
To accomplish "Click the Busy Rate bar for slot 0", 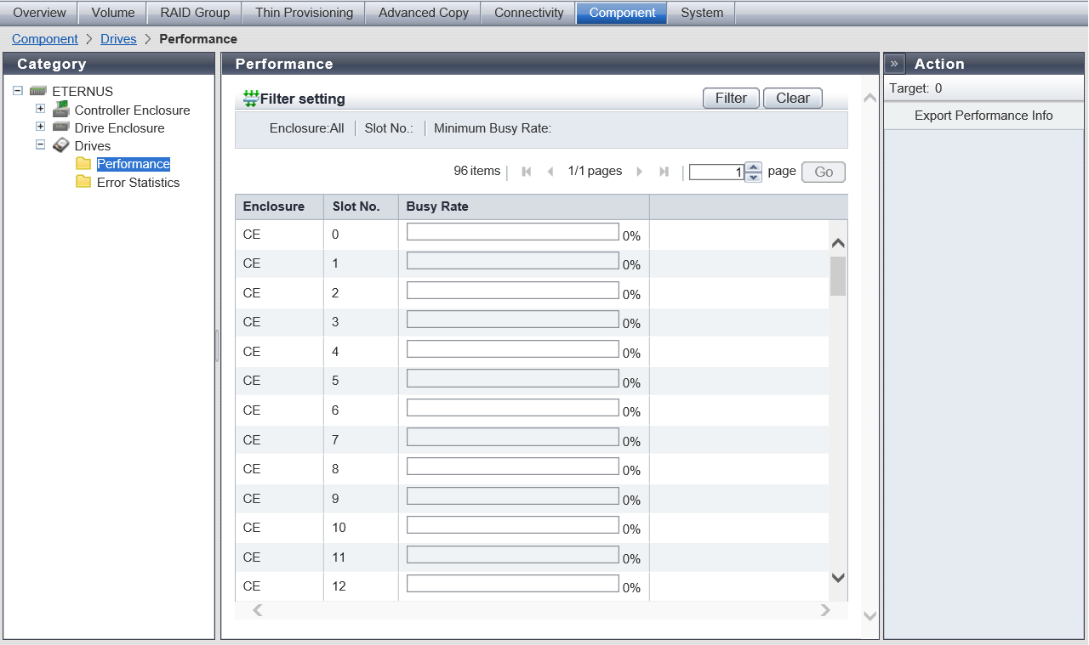I will pos(512,232).
